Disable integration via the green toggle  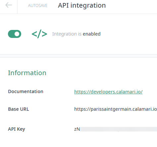[x=15, y=34]
